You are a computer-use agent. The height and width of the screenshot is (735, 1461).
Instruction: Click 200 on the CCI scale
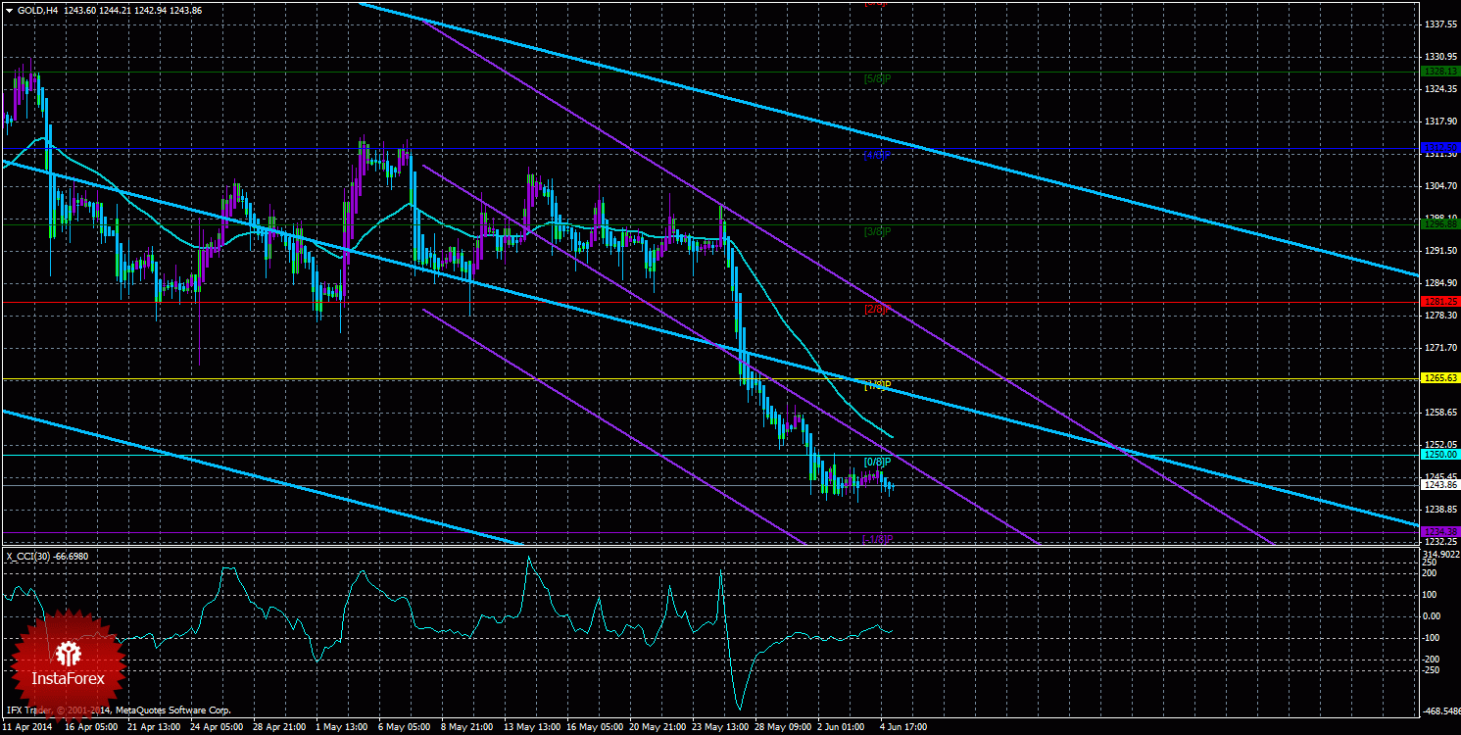(1430, 573)
